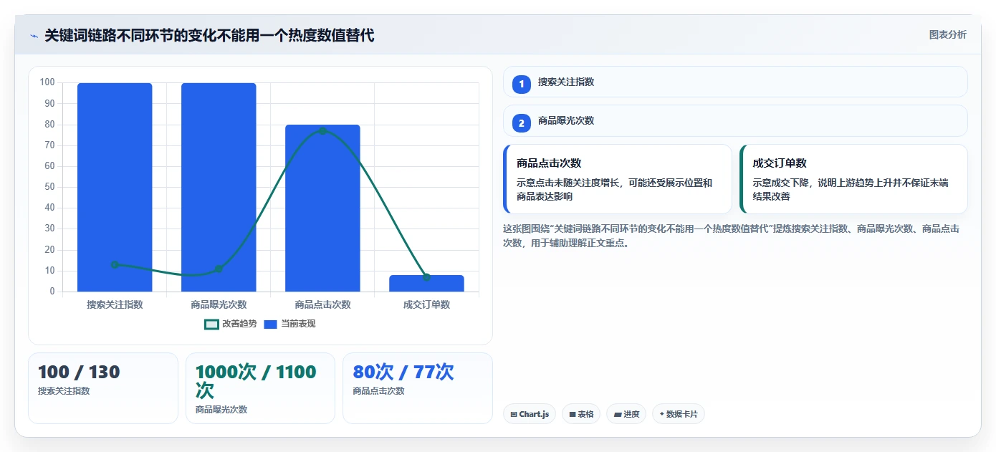Click the y-axis value 100
The image size is (996, 452).
tap(47, 82)
